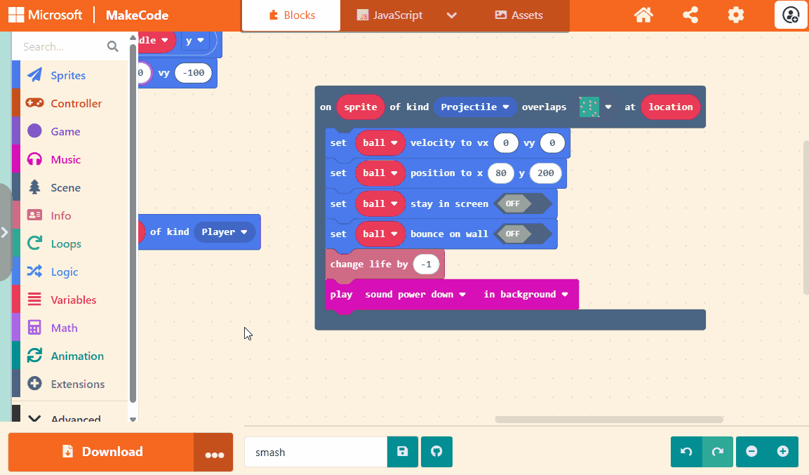Click the tile image swatch in overlaps block
Viewport: 809px width, 475px height.
(x=589, y=107)
